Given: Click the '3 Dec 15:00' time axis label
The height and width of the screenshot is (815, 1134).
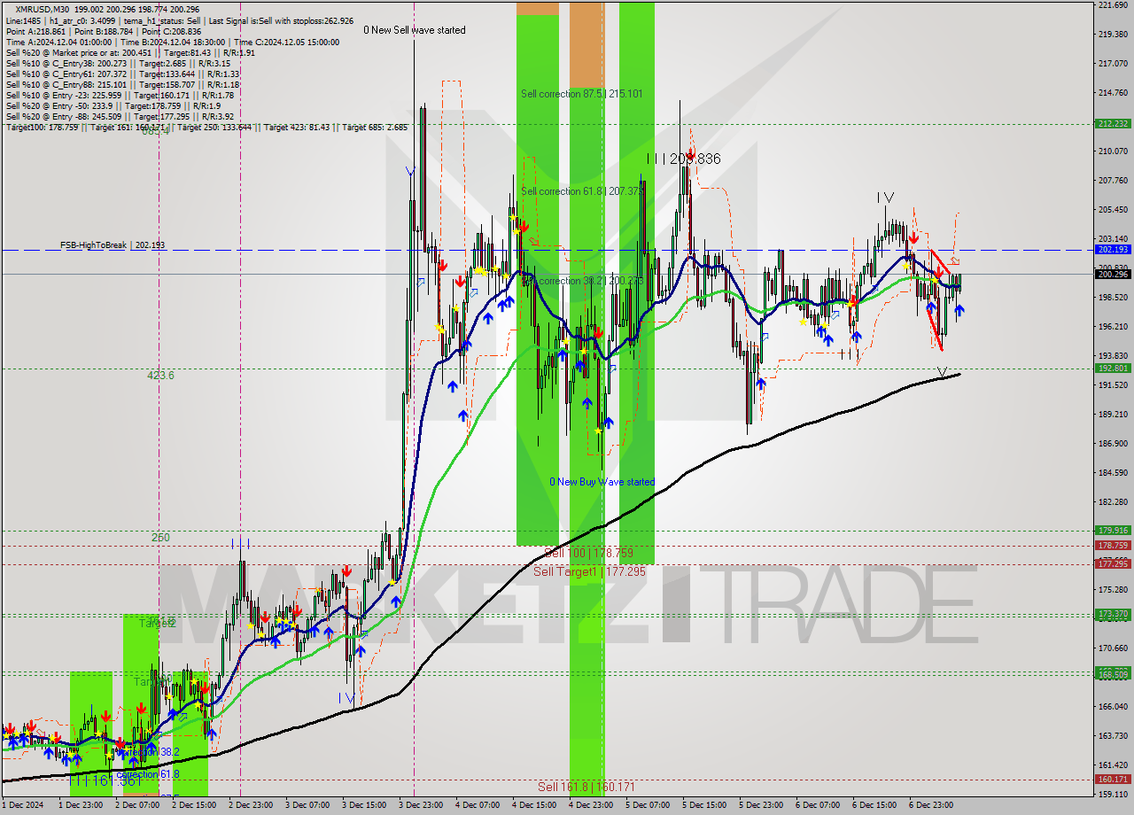Looking at the screenshot, I should (x=365, y=805).
